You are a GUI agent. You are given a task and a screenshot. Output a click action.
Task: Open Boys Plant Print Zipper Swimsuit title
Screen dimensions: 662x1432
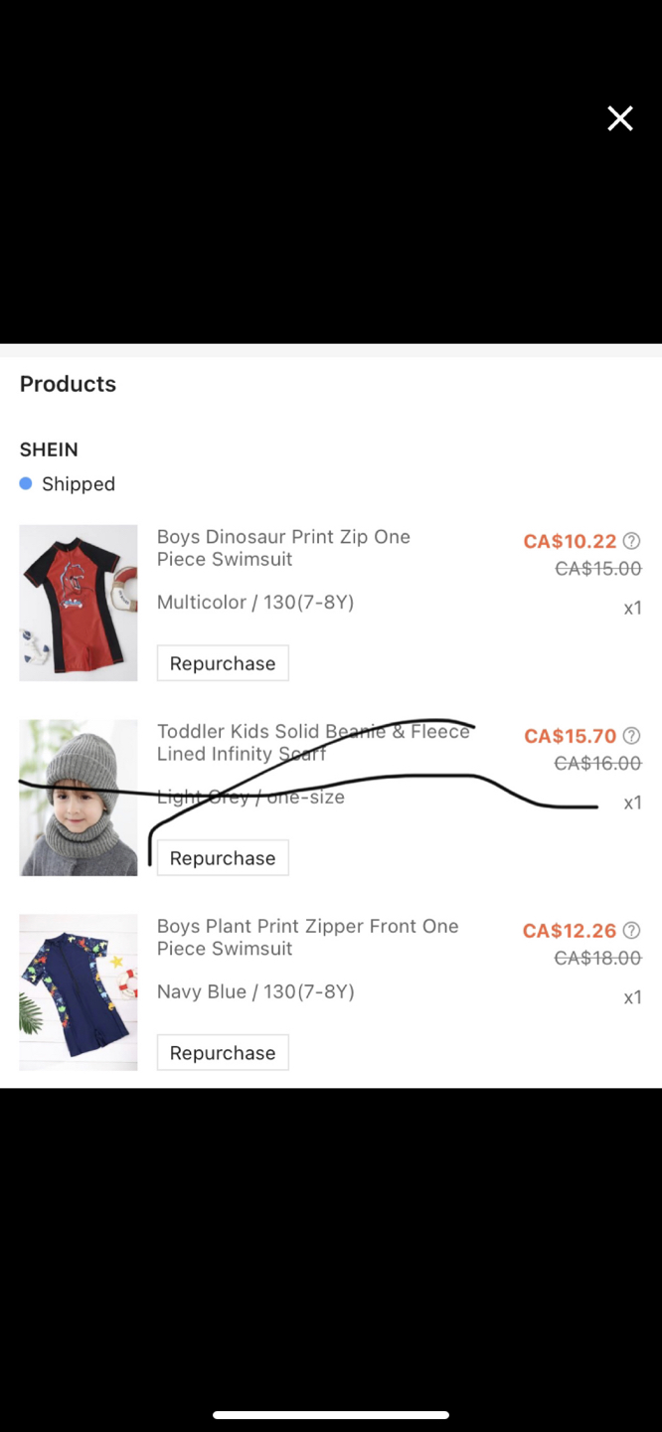pos(307,938)
